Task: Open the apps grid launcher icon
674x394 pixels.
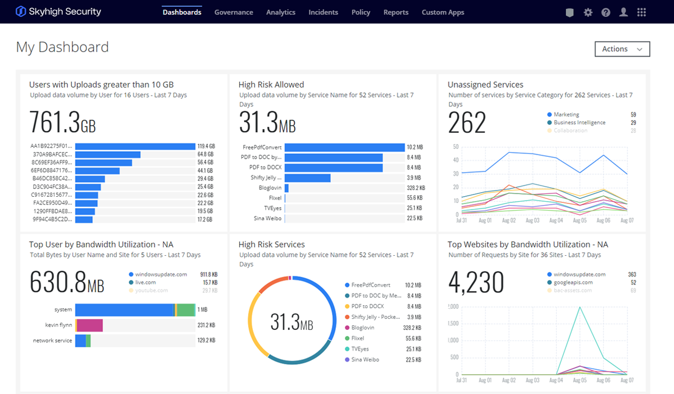Action: [x=641, y=12]
